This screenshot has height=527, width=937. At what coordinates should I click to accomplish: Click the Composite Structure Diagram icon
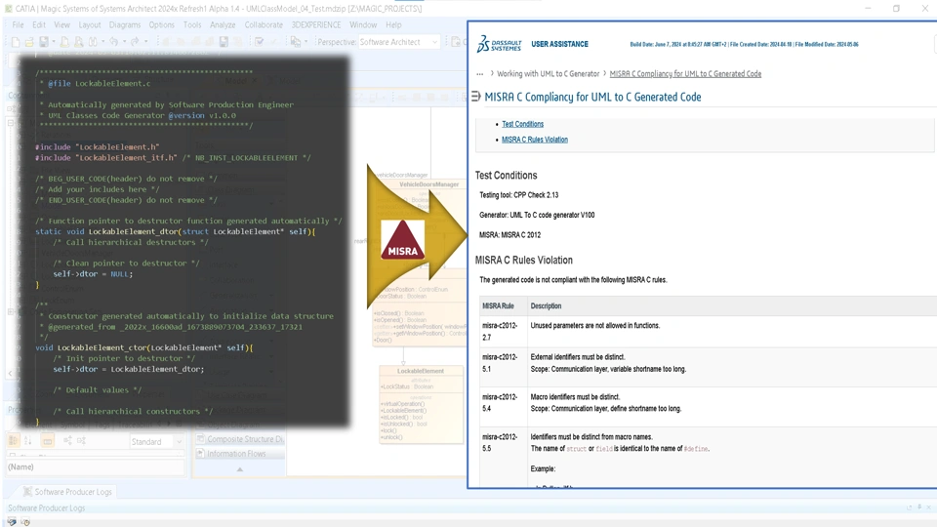click(201, 438)
